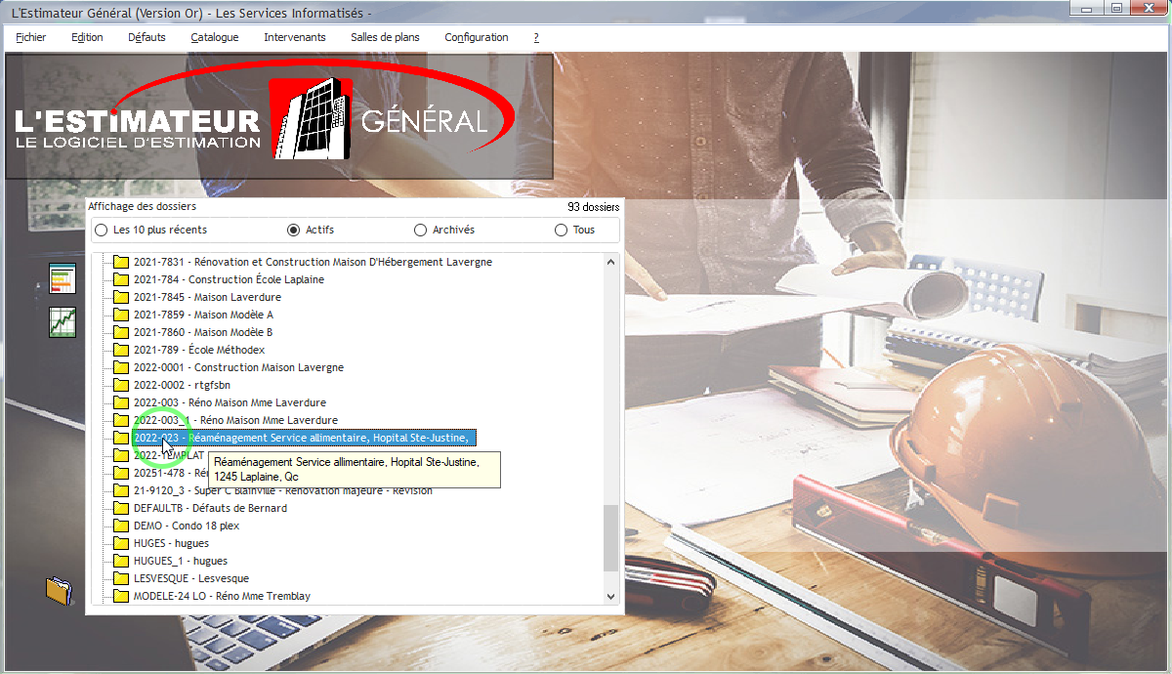Click the colored estimate table icon

point(63,278)
